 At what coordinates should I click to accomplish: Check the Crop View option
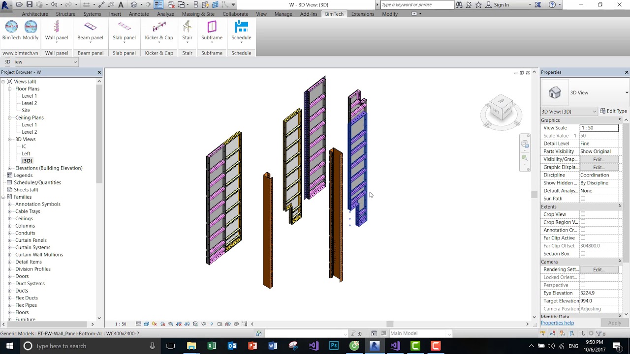(x=584, y=214)
